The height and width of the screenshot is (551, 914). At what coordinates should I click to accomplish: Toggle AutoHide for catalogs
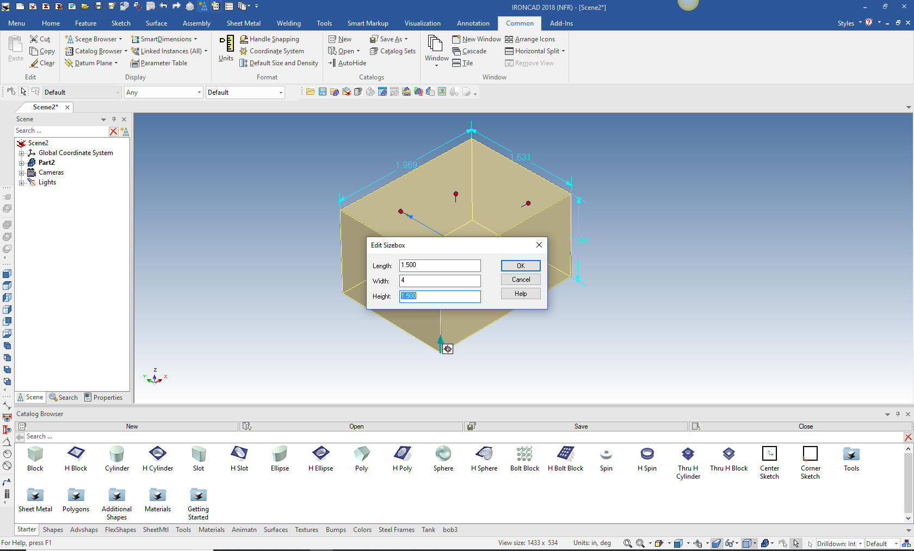click(347, 63)
